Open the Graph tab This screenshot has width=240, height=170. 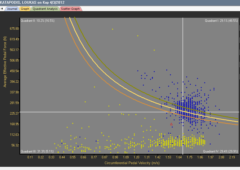25,9
